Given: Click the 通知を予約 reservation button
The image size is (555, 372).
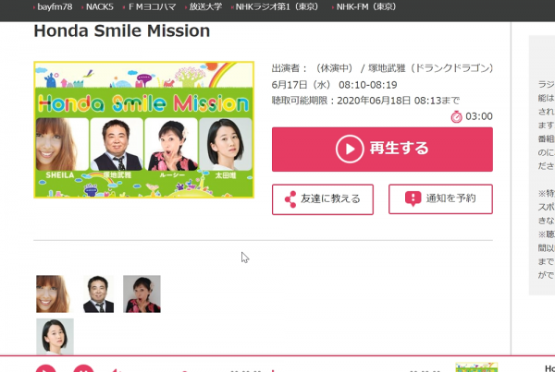Looking at the screenshot, I should (440, 199).
